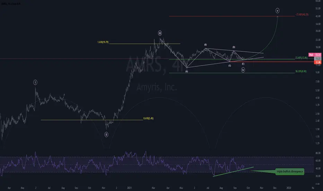Click 9.00 on the price axis
The height and width of the screenshot is (191, 323).
pos(318,73)
